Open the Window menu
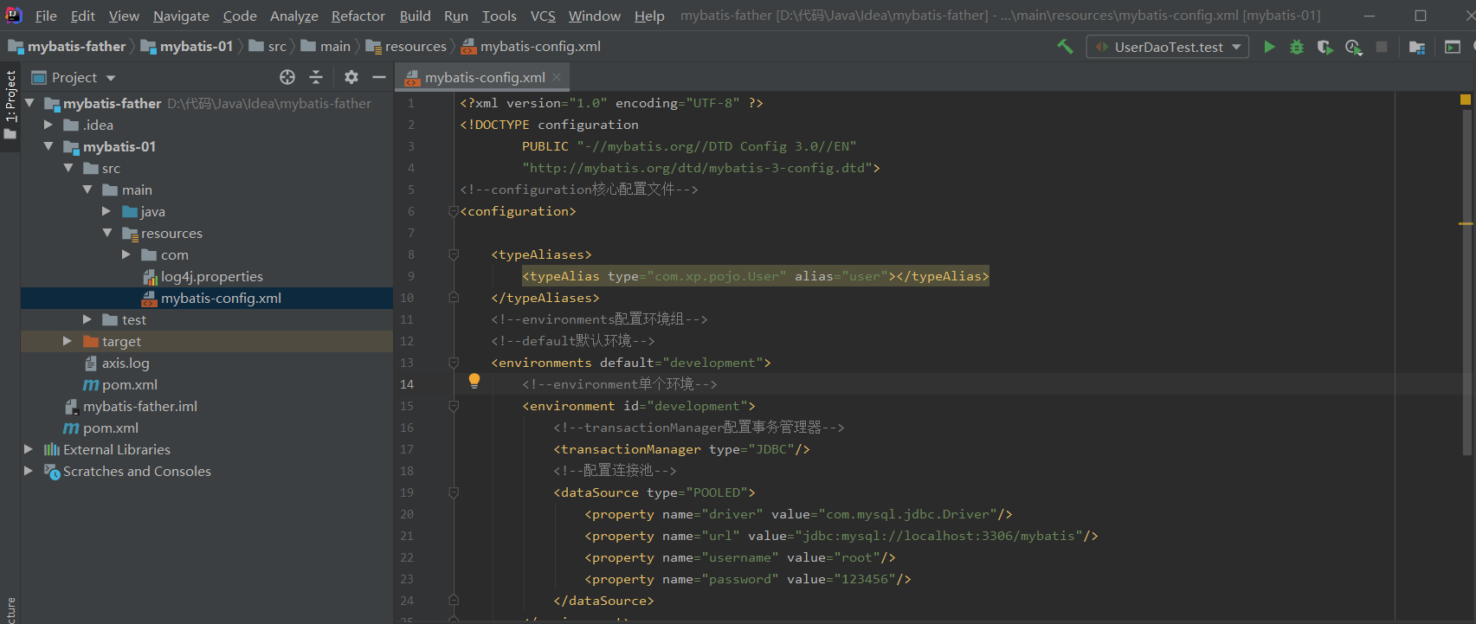This screenshot has width=1476, height=624. point(595,16)
